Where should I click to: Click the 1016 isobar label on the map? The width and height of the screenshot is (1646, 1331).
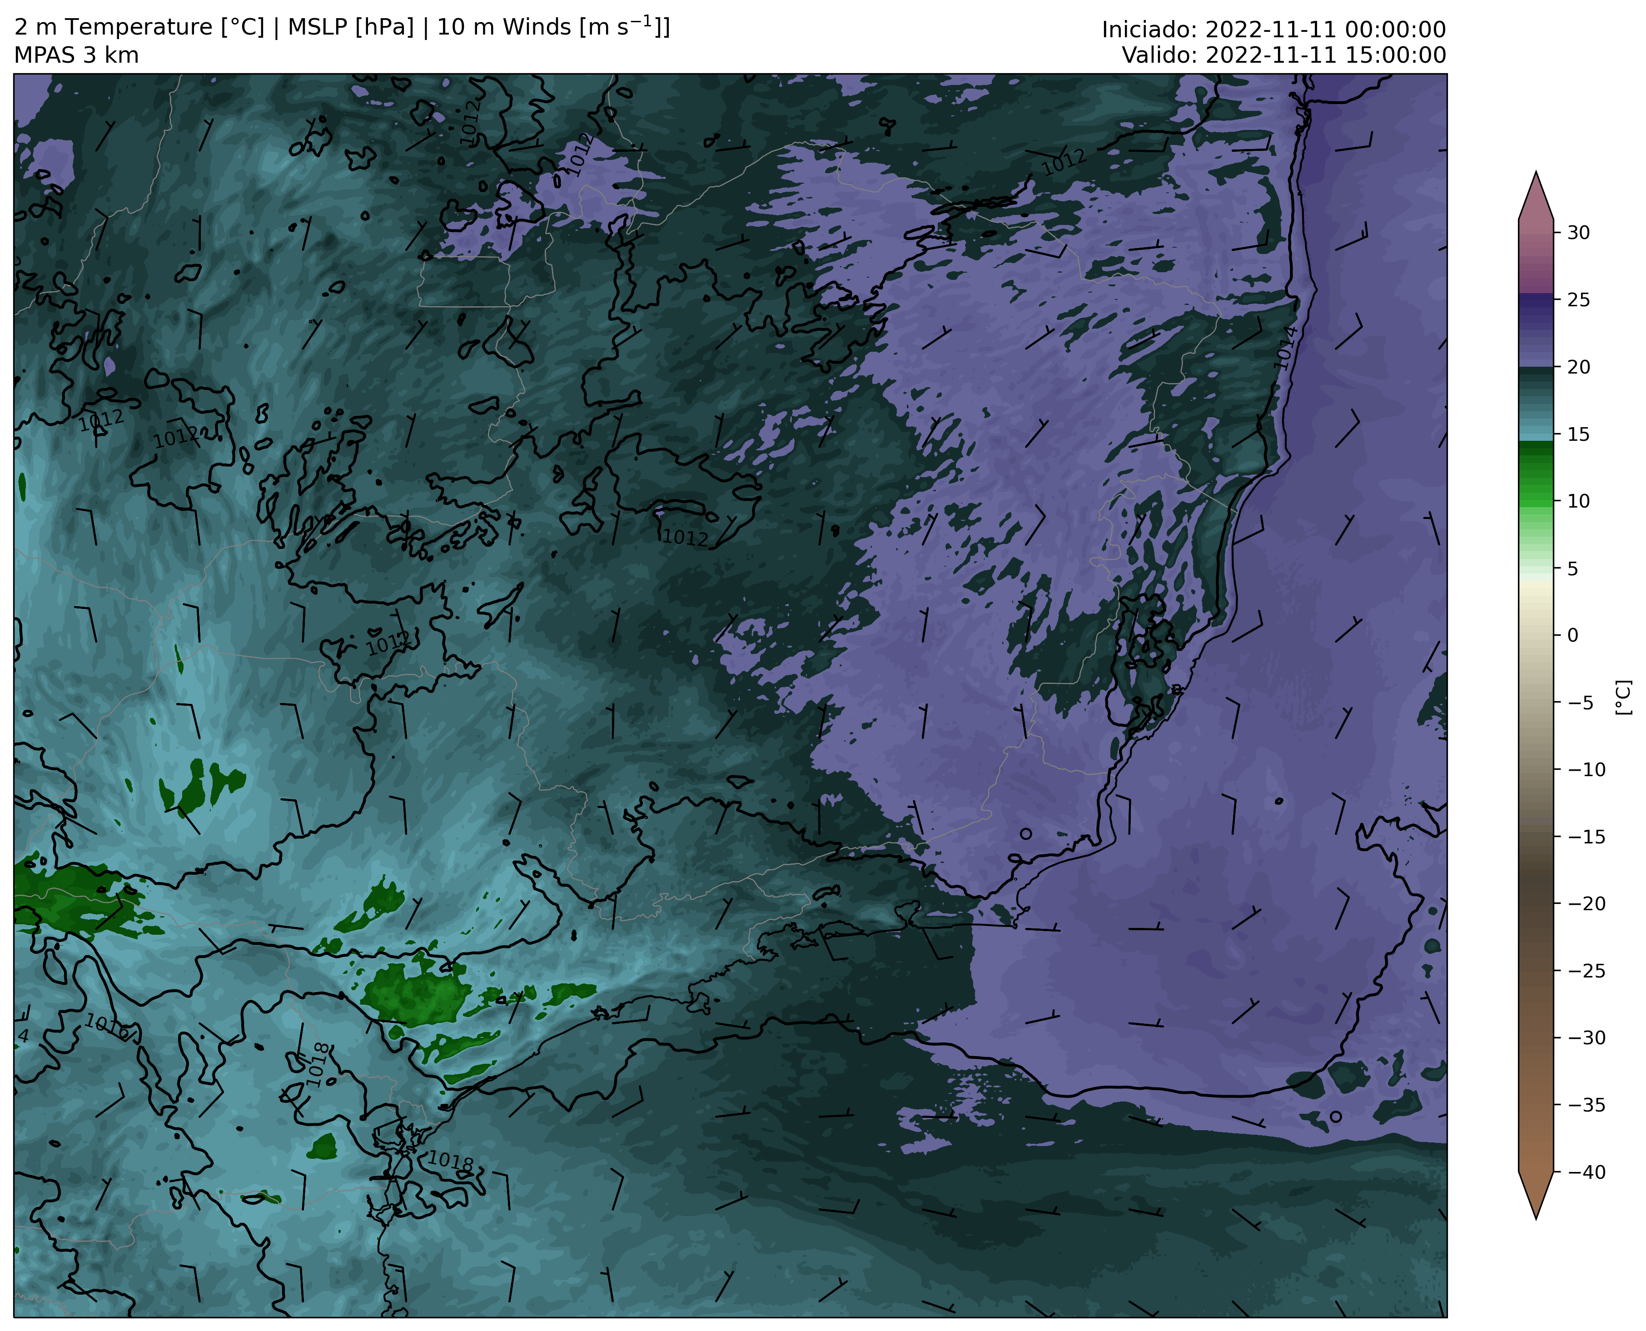(x=107, y=1027)
